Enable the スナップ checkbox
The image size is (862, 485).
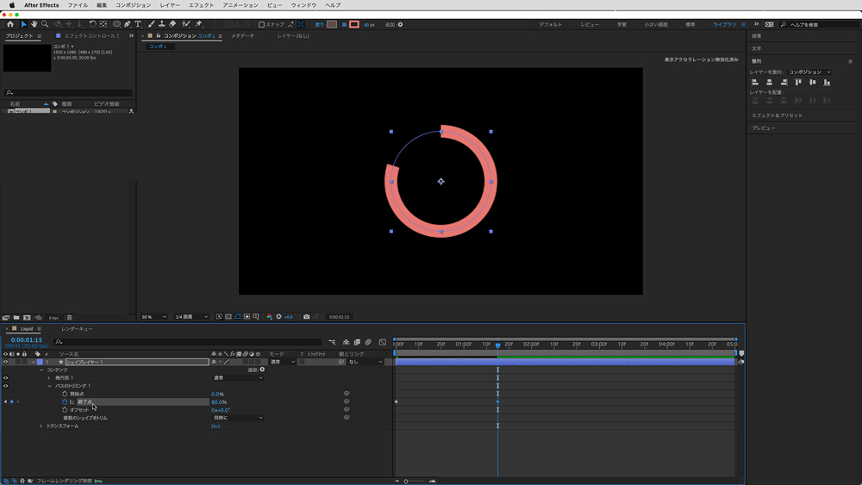[262, 24]
